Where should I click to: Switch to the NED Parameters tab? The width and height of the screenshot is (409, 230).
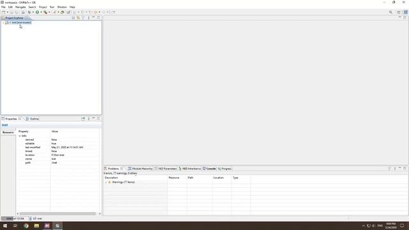[x=166, y=169]
